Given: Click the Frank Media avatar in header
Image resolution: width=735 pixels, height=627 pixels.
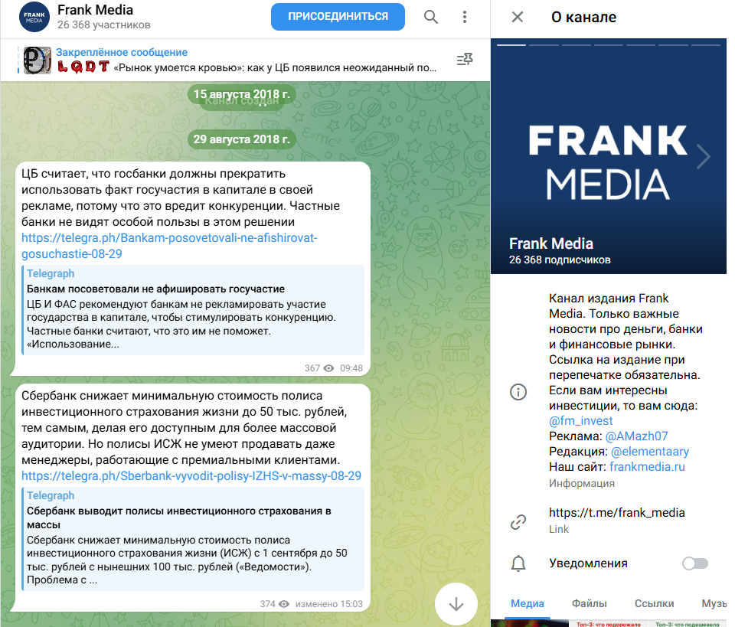Looking at the screenshot, I should point(34,17).
